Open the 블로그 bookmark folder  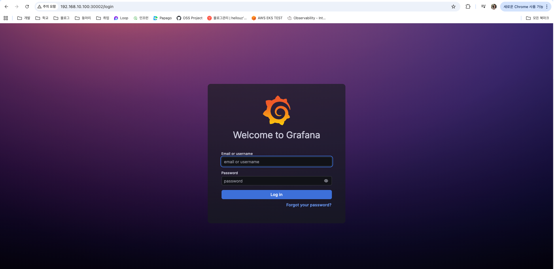click(62, 18)
